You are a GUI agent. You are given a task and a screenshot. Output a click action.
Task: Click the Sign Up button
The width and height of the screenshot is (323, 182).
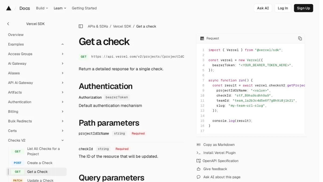tap(303, 8)
